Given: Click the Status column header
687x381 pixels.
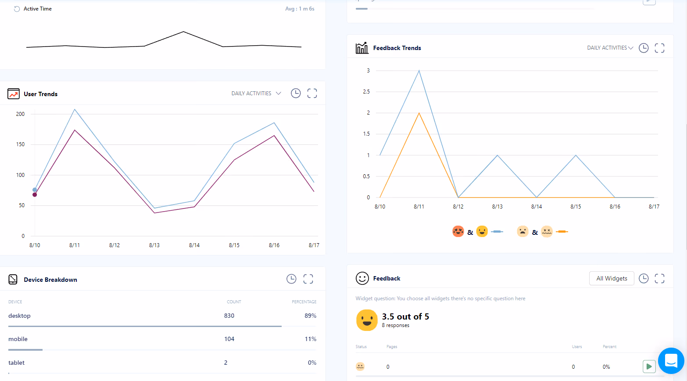Looking at the screenshot, I should (x=361, y=347).
